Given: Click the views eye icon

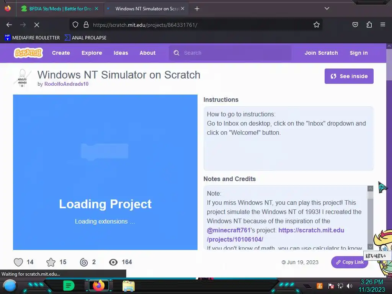Looking at the screenshot, I should tap(113, 262).
